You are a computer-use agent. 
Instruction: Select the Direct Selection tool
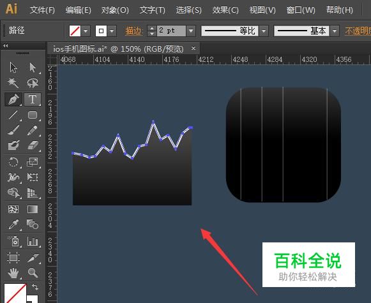[33, 68]
